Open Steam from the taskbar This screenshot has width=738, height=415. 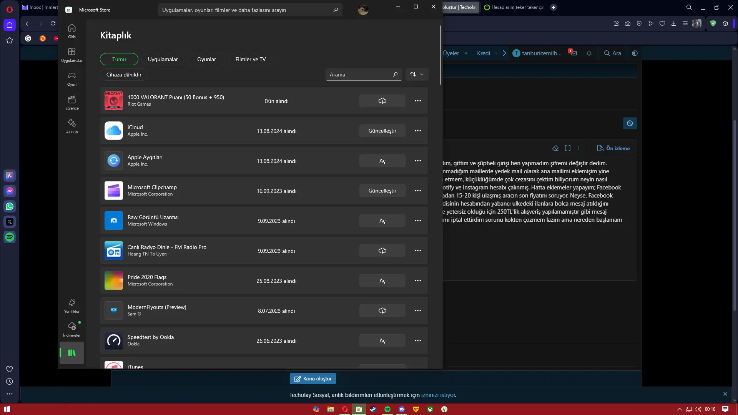coord(373,409)
